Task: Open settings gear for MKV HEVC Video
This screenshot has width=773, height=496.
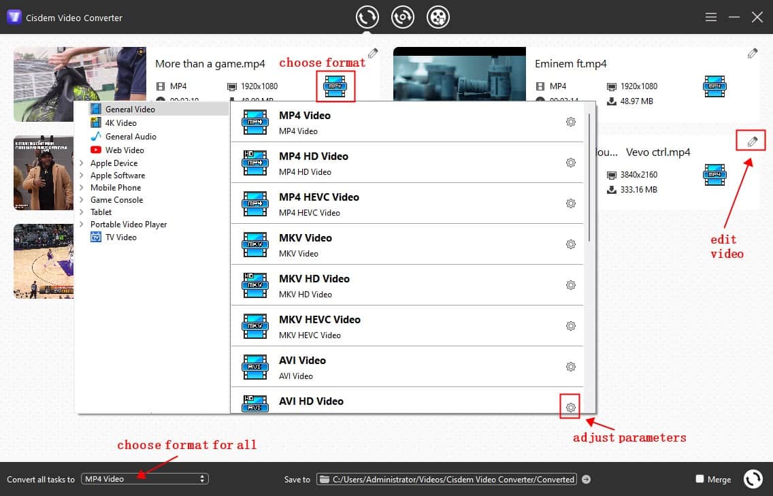Action: coord(571,325)
